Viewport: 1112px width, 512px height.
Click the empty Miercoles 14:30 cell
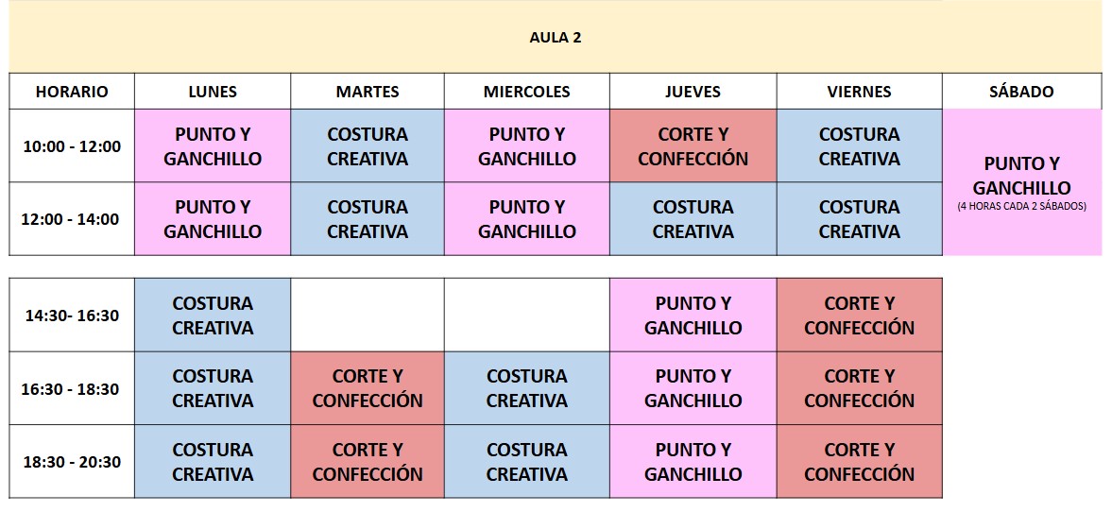pyautogui.click(x=526, y=315)
